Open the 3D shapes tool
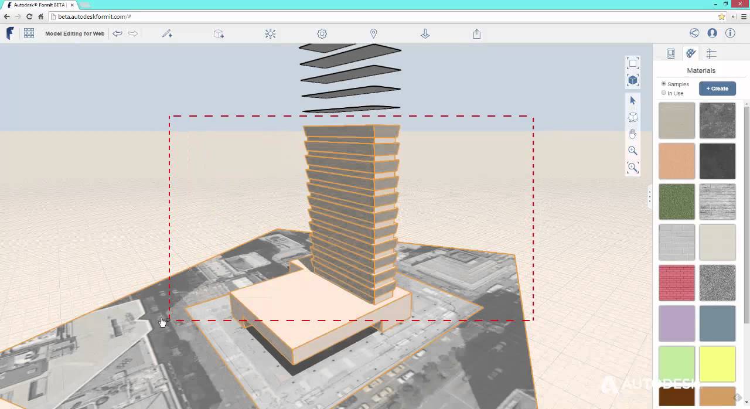750x409 pixels. pos(219,33)
